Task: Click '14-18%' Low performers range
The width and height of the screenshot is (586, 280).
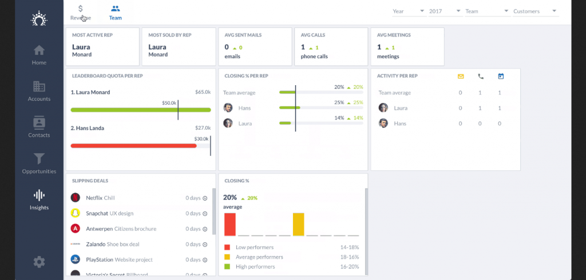Action: pyautogui.click(x=351, y=247)
